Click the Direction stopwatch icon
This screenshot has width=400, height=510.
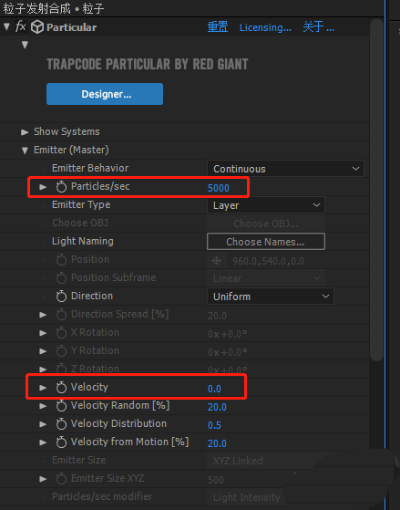61,296
